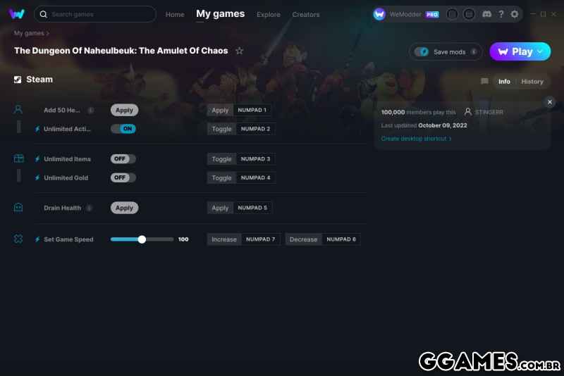This screenshot has width=564, height=376.
Task: Open settings gear icon
Action: [x=515, y=14]
